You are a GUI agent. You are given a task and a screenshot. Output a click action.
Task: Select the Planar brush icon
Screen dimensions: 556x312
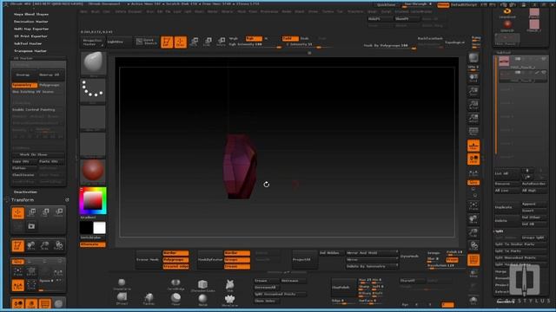click(175, 298)
